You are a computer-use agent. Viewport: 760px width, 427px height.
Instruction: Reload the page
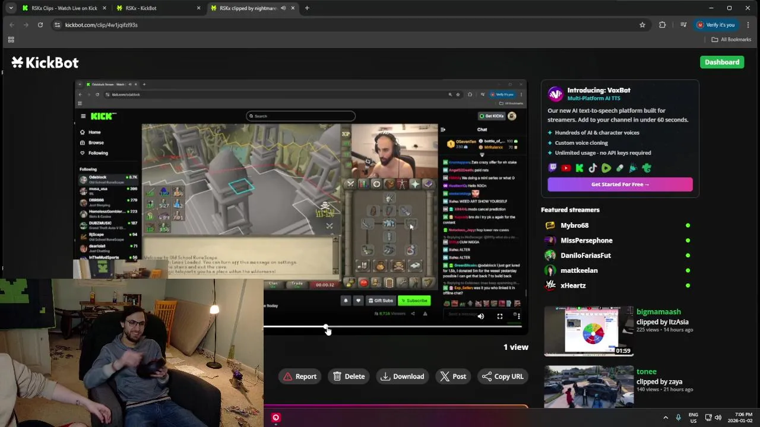tap(40, 25)
